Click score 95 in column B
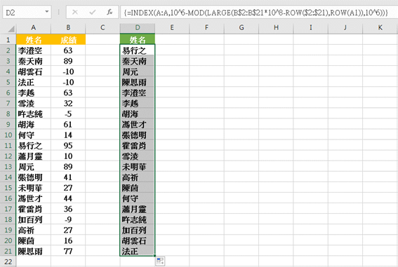Viewport: 398px width, 267px height. coord(68,145)
